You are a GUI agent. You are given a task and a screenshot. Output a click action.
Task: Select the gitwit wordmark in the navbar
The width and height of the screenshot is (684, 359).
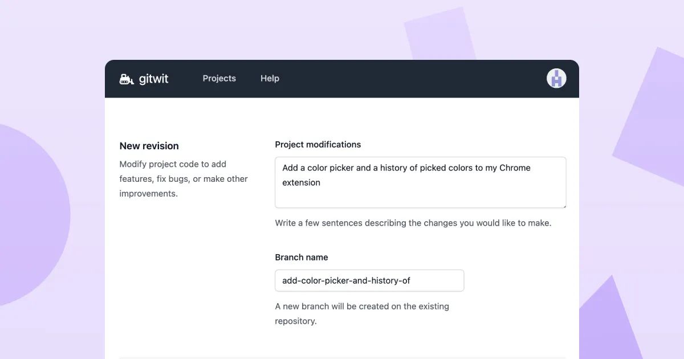(153, 79)
